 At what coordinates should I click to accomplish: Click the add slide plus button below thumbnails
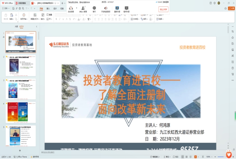pos(20,150)
